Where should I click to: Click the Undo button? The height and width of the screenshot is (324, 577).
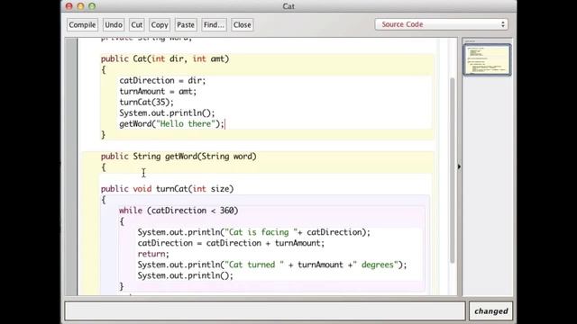pos(114,25)
